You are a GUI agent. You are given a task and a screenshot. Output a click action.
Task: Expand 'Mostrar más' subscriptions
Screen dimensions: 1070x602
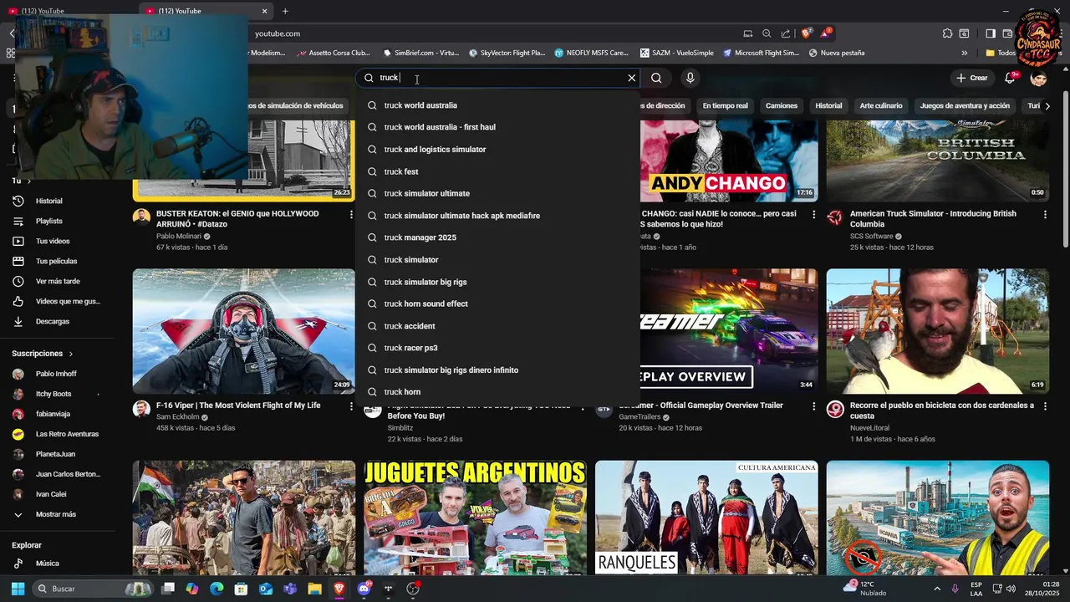click(x=57, y=514)
